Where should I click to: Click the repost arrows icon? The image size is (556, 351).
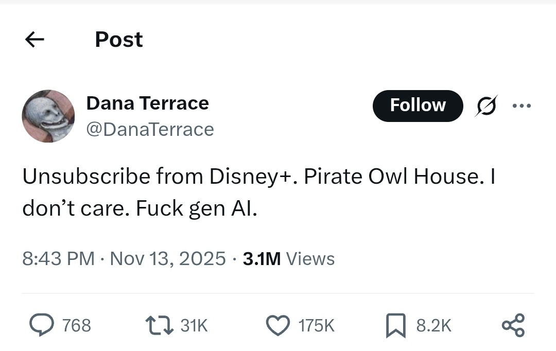click(x=160, y=325)
